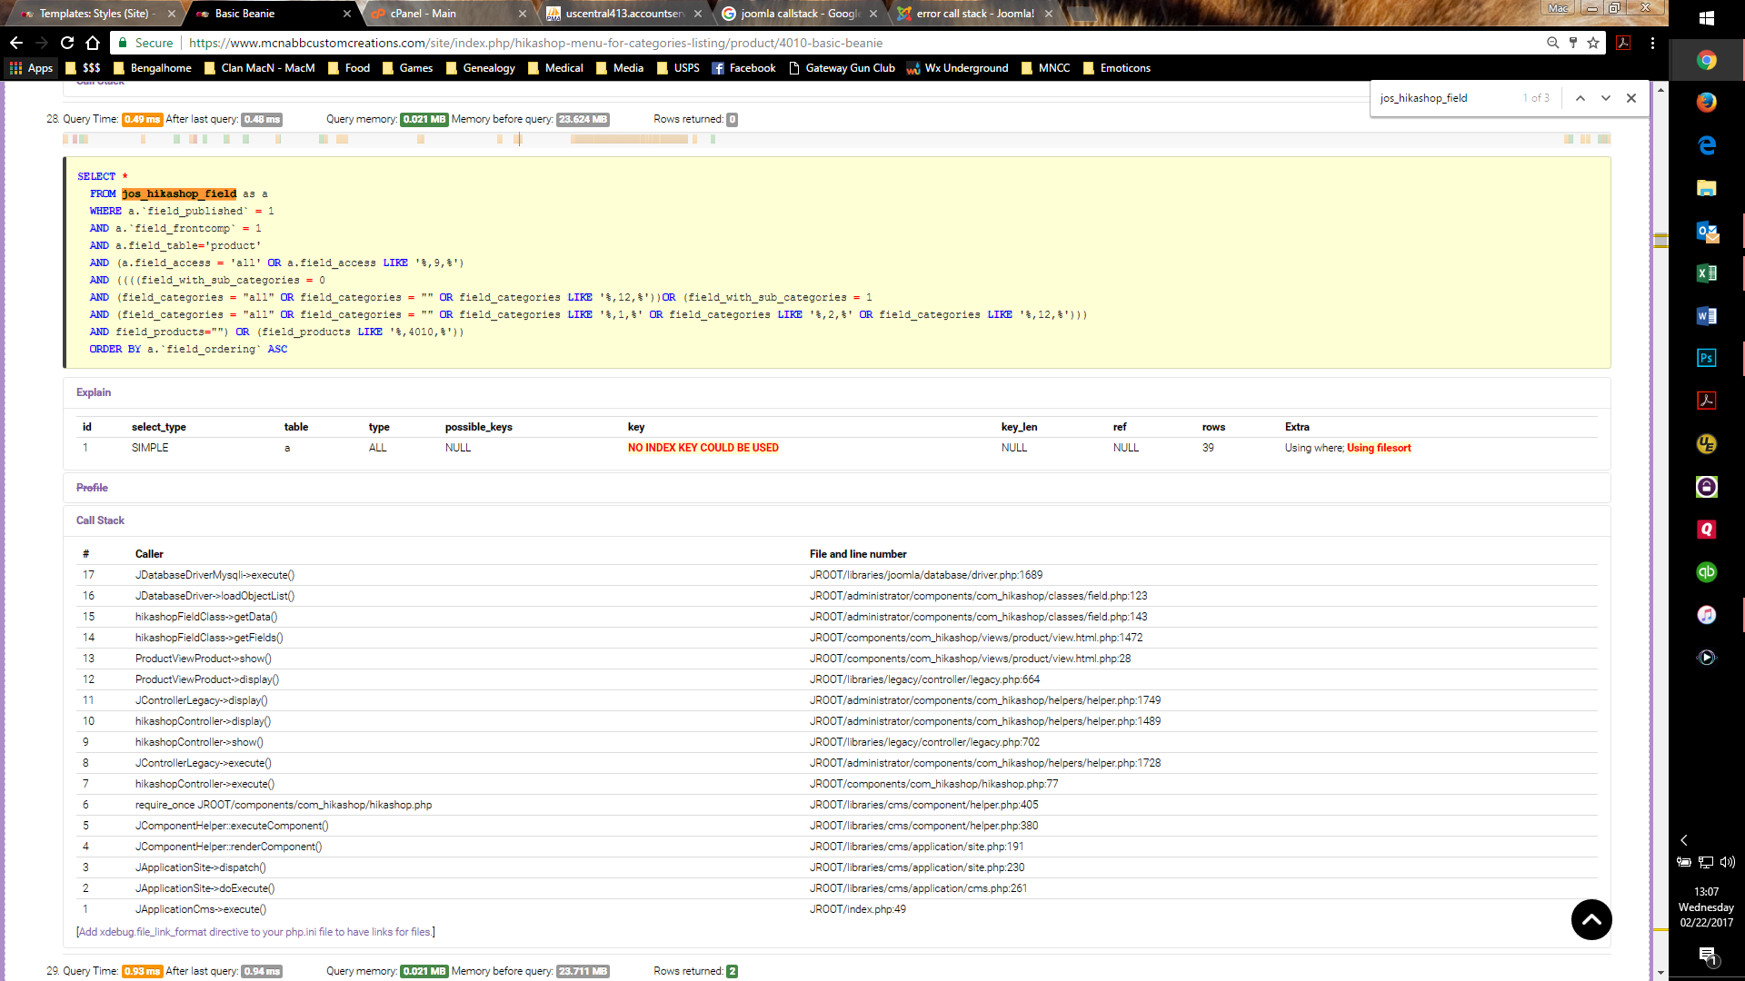Click the scroll-to-top round arrow button
The height and width of the screenshot is (981, 1745).
click(1591, 920)
